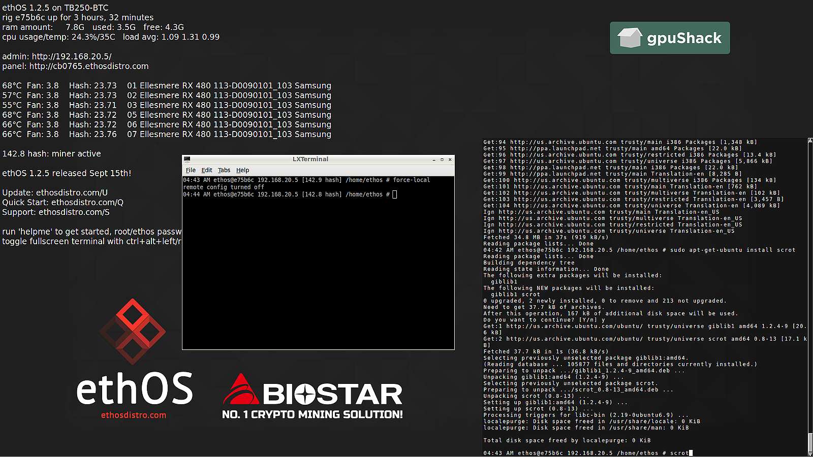Image resolution: width=813 pixels, height=457 pixels.
Task: Click GPU row 05 Ellesmere RX 480
Action: (x=167, y=115)
